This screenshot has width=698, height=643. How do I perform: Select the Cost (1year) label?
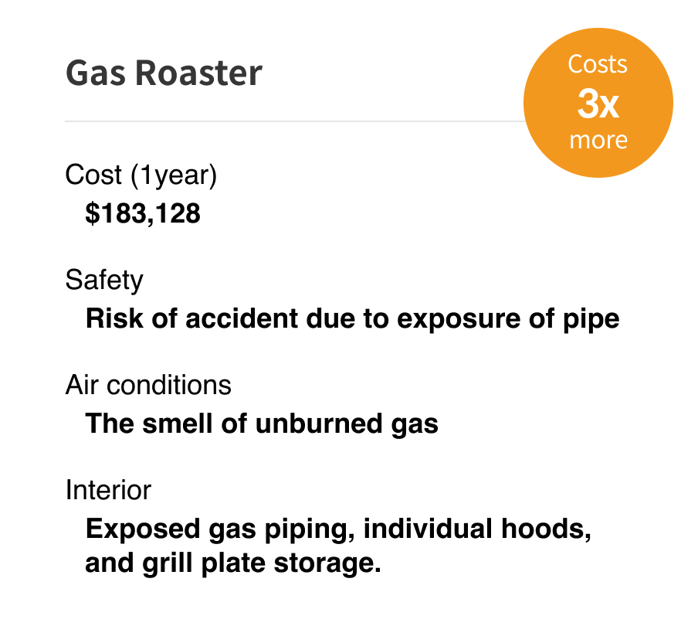[x=141, y=175]
